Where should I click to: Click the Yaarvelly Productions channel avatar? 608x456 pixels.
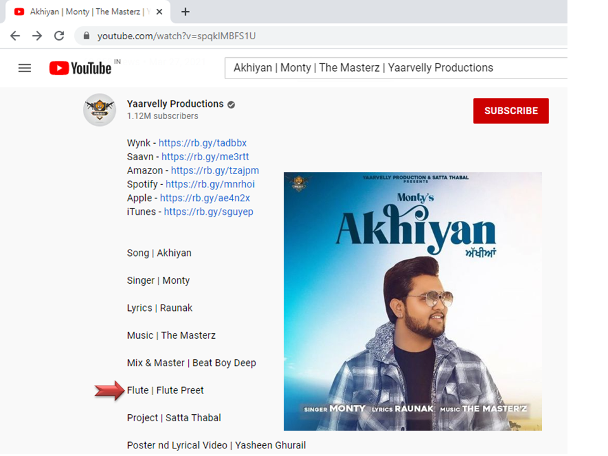[99, 110]
